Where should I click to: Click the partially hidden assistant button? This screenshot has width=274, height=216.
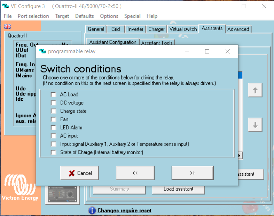[251, 174]
